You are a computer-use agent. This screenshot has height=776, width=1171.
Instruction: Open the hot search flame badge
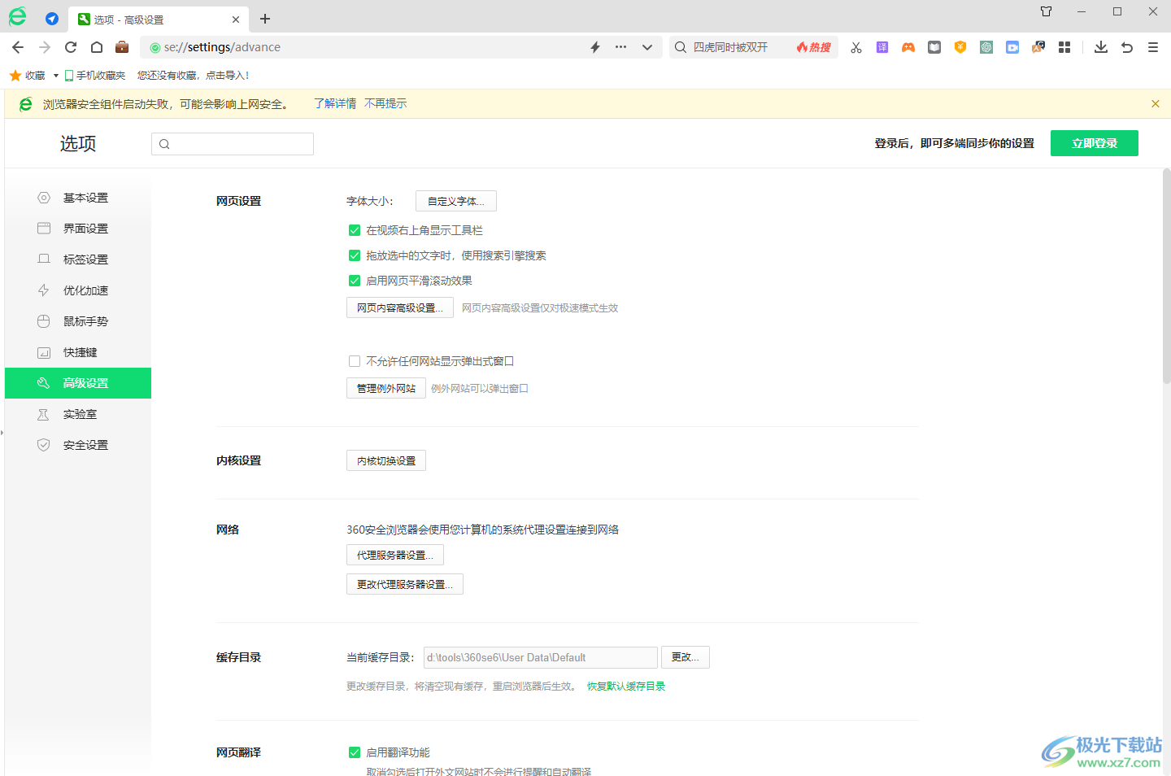point(814,47)
